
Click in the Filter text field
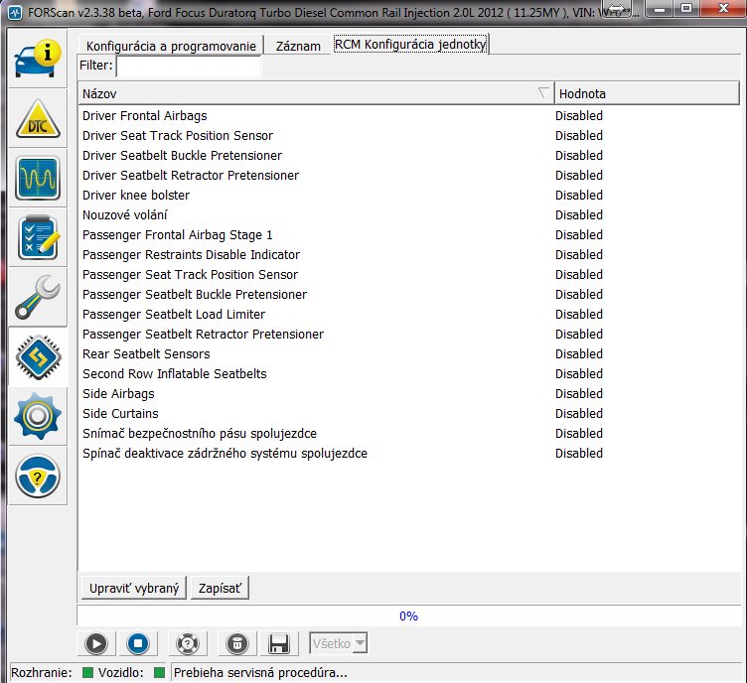coord(189,67)
